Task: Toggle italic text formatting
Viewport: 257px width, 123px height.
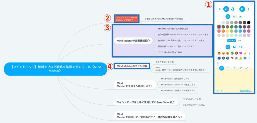Action: click(248, 9)
